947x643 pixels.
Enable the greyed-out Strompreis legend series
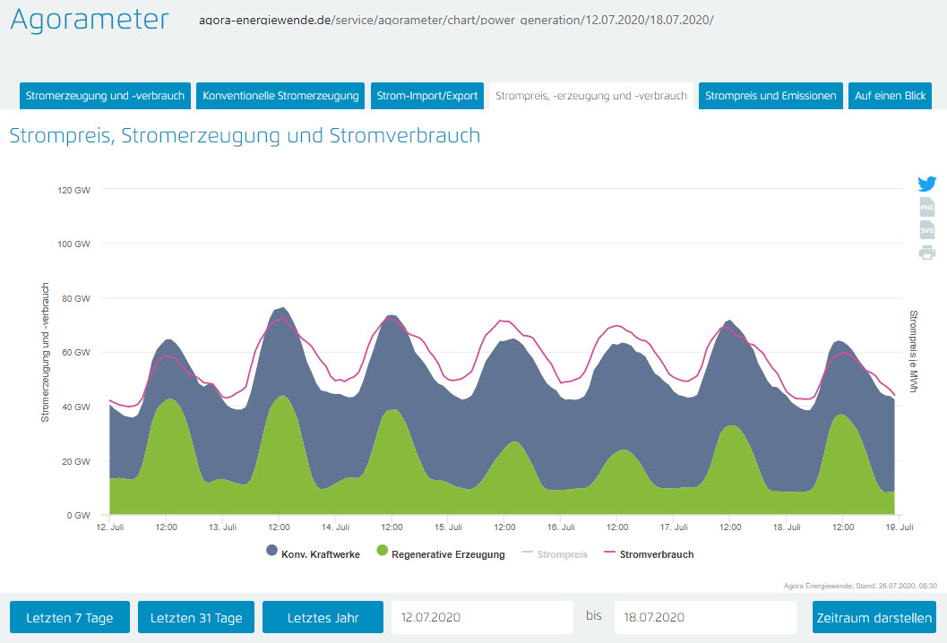point(563,554)
